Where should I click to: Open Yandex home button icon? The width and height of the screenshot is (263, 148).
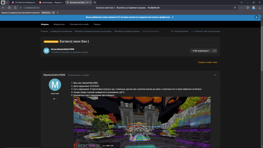tap(9, 8)
